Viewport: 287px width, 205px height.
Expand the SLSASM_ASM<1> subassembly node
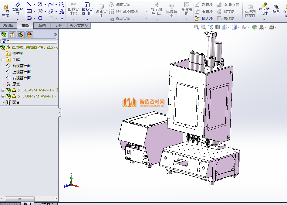pos(3,90)
